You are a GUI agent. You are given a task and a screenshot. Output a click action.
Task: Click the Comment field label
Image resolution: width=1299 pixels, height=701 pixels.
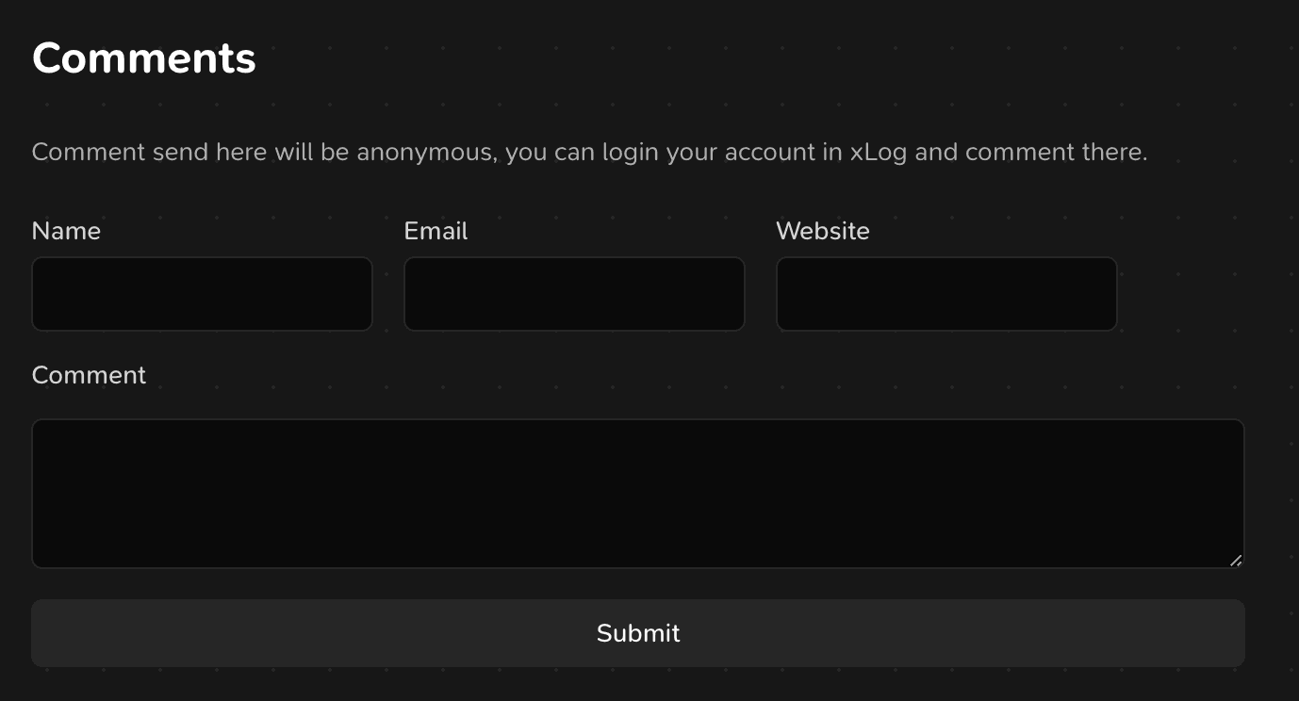(x=89, y=375)
